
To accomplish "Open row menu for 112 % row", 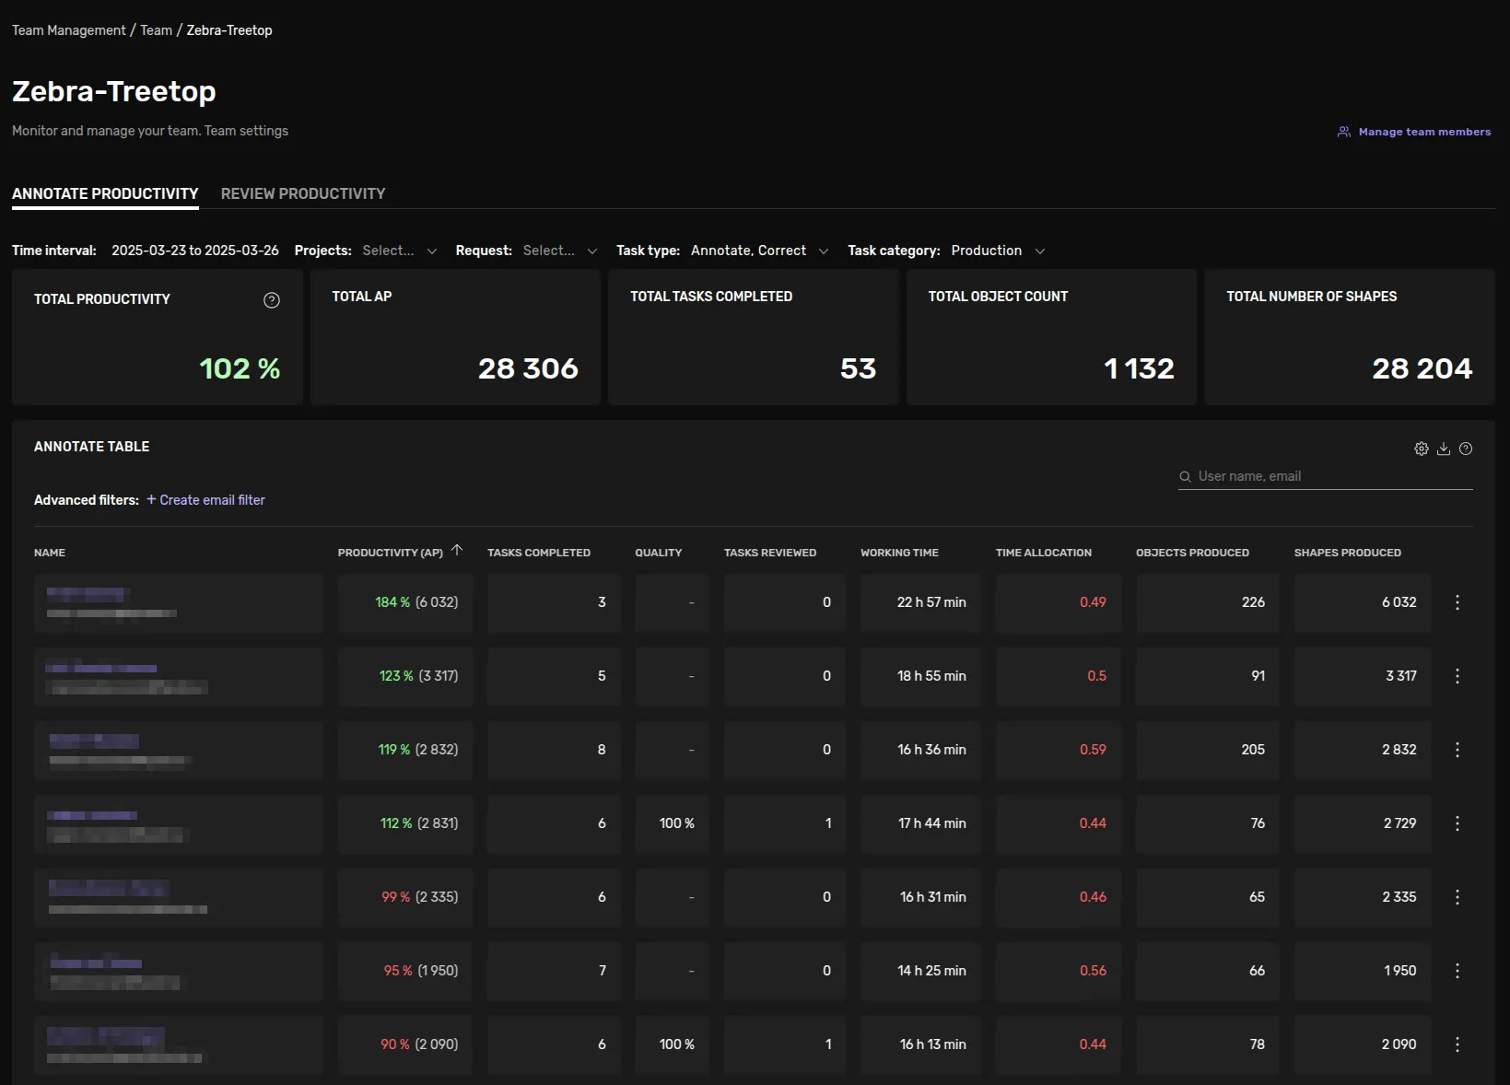I will 1457,823.
